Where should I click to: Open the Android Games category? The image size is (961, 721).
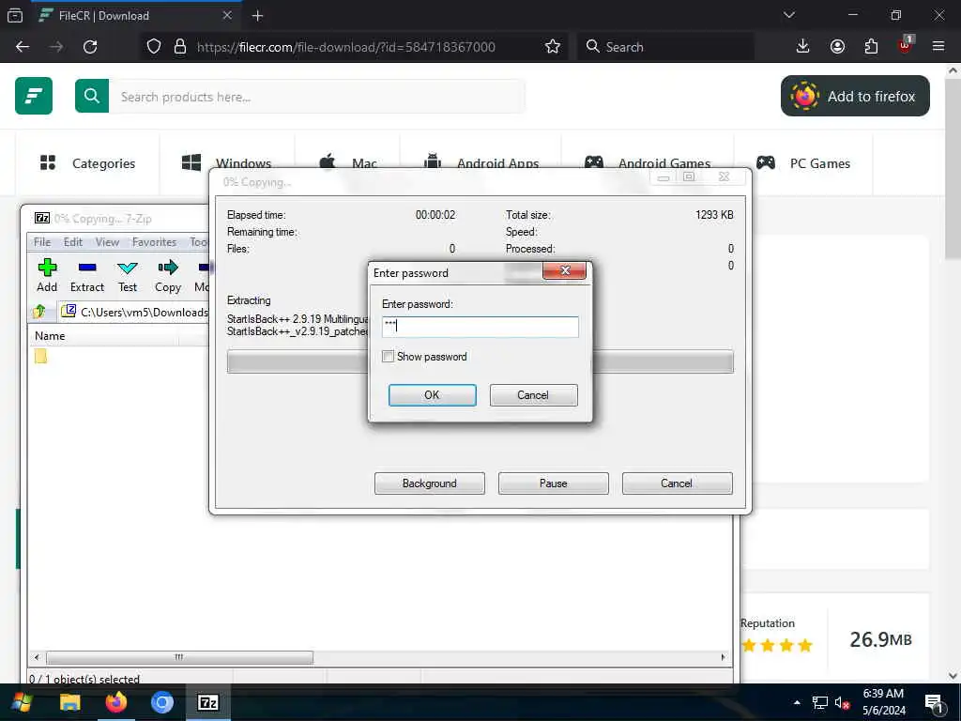[648, 163]
